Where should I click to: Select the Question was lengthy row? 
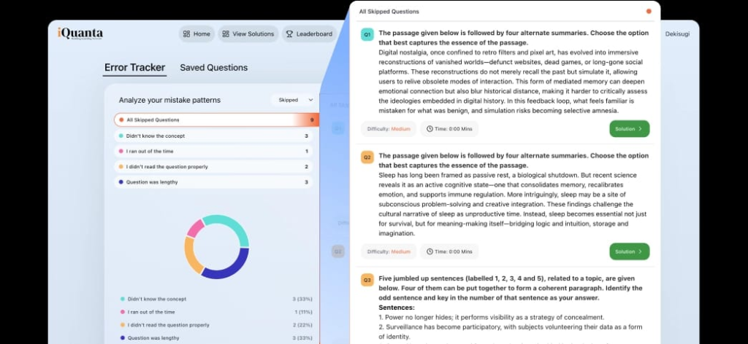point(213,182)
